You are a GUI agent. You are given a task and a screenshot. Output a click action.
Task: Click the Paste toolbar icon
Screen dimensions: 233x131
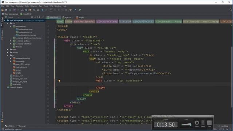click(30, 10)
